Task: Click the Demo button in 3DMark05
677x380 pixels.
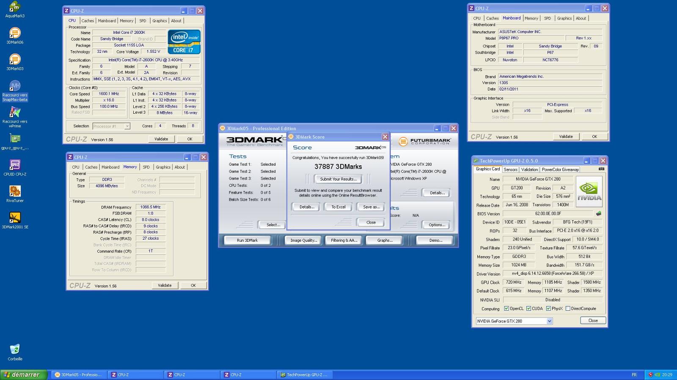Action: (x=435, y=240)
